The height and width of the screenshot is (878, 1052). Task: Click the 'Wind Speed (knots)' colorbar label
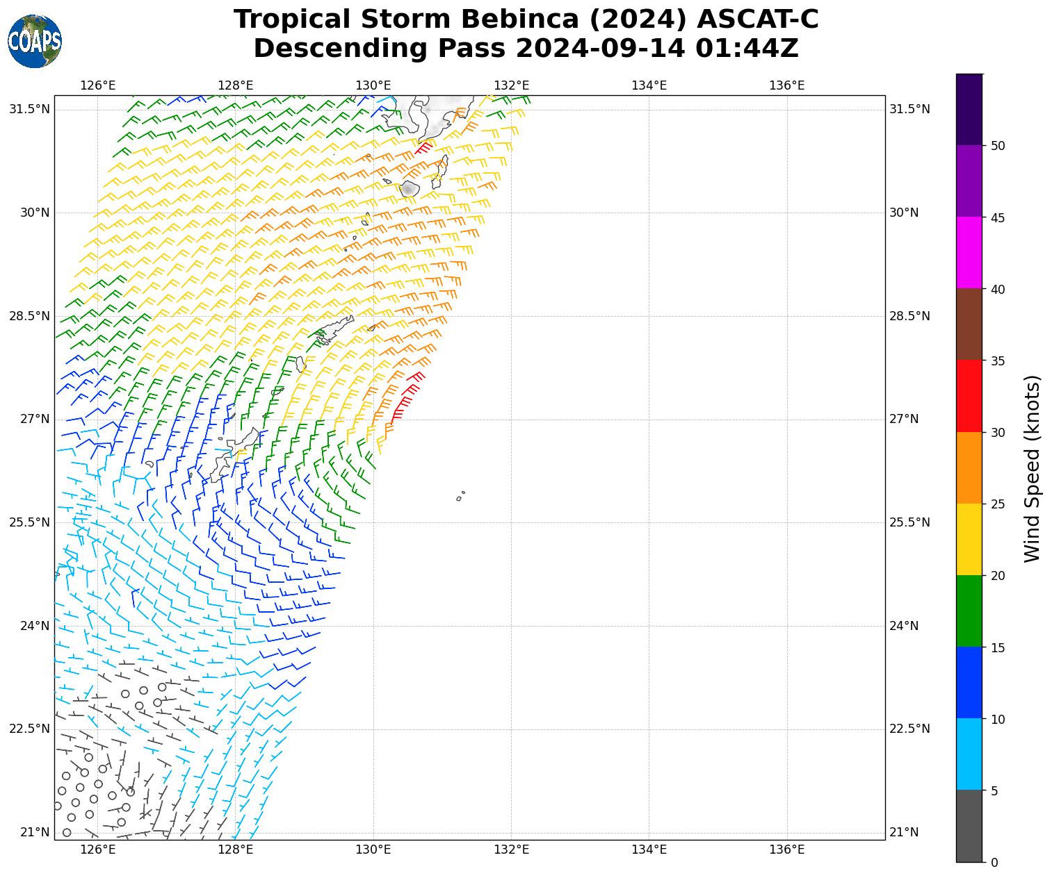tap(1033, 469)
